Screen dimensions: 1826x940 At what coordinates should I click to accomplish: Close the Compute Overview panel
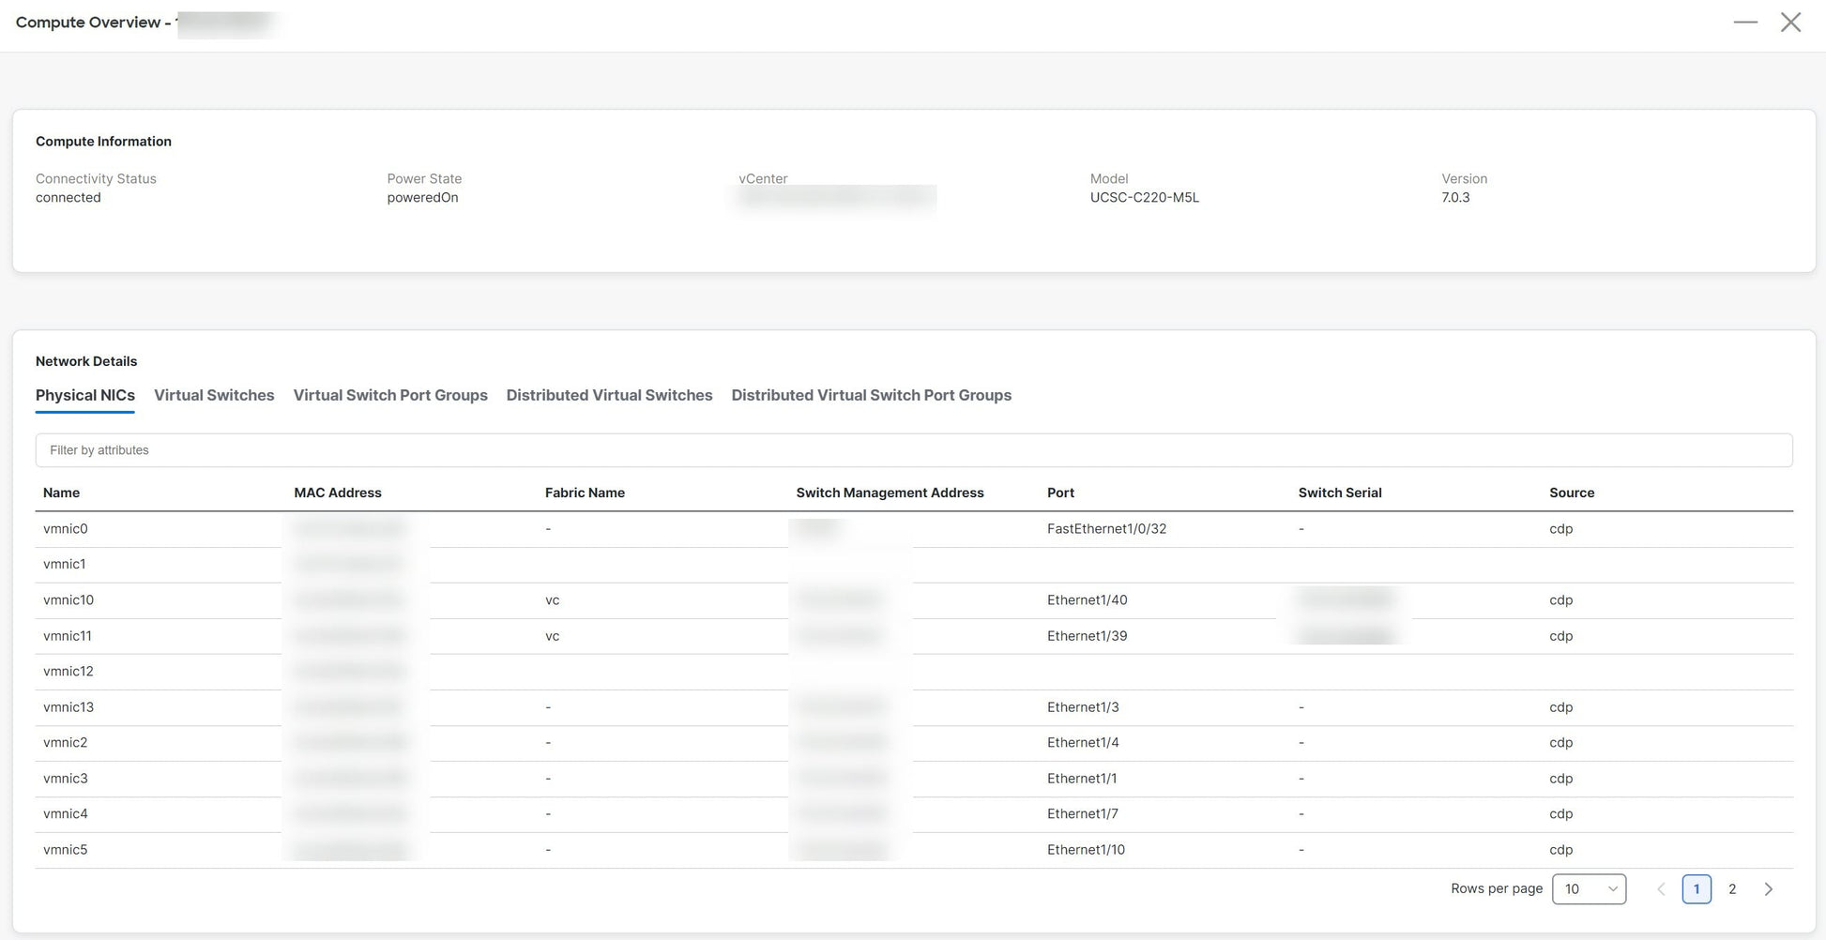tap(1790, 23)
